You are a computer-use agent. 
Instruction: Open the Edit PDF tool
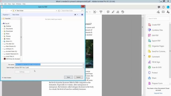click(x=153, y=35)
